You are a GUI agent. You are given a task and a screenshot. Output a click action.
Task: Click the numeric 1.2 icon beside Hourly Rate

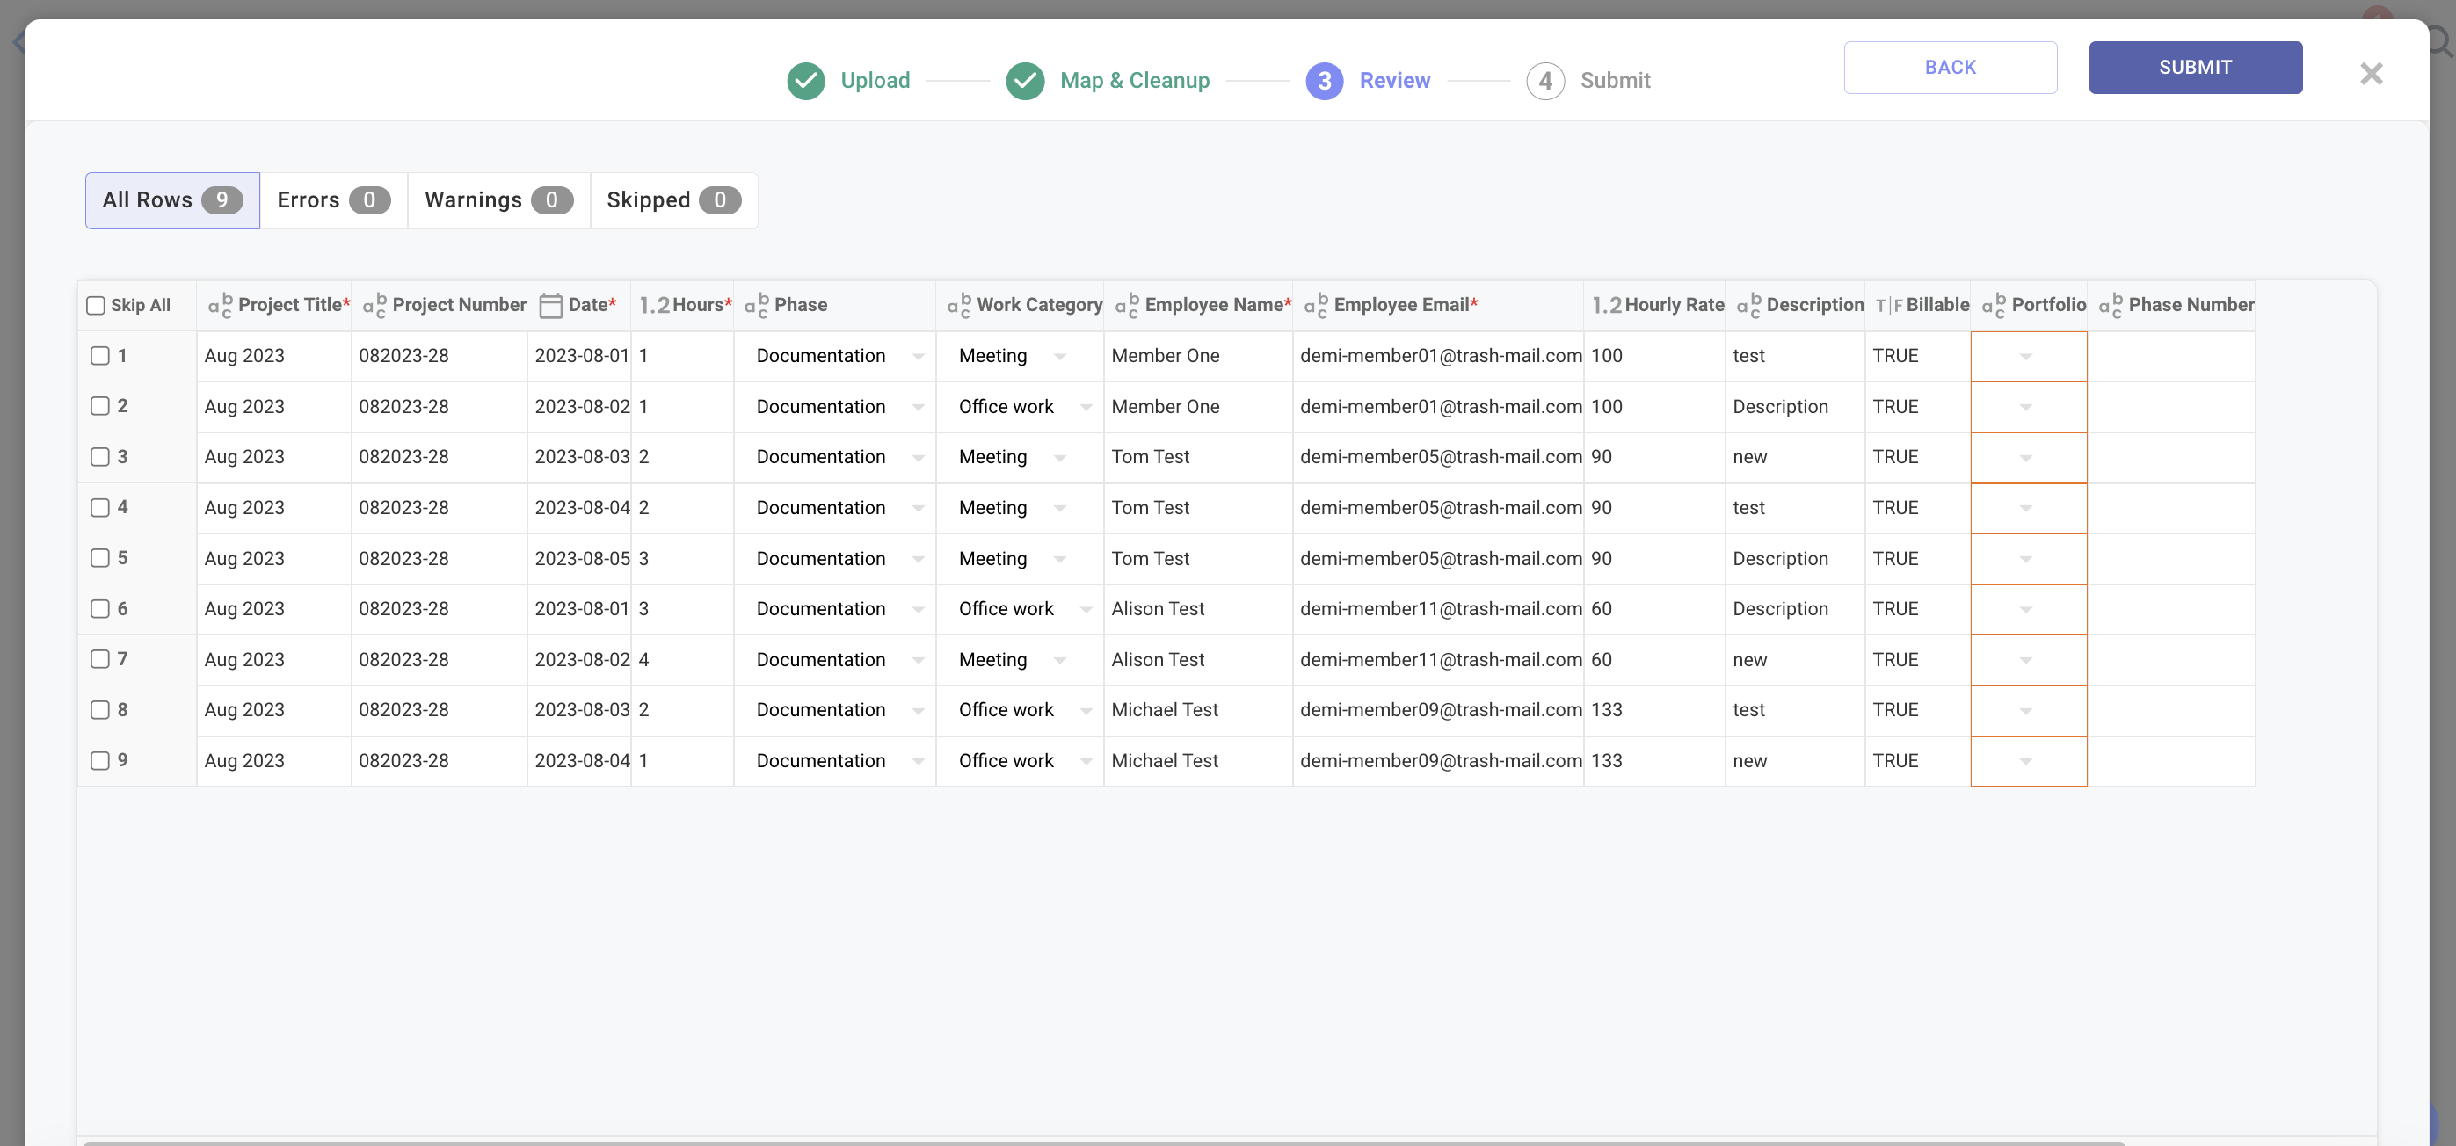coord(1606,305)
